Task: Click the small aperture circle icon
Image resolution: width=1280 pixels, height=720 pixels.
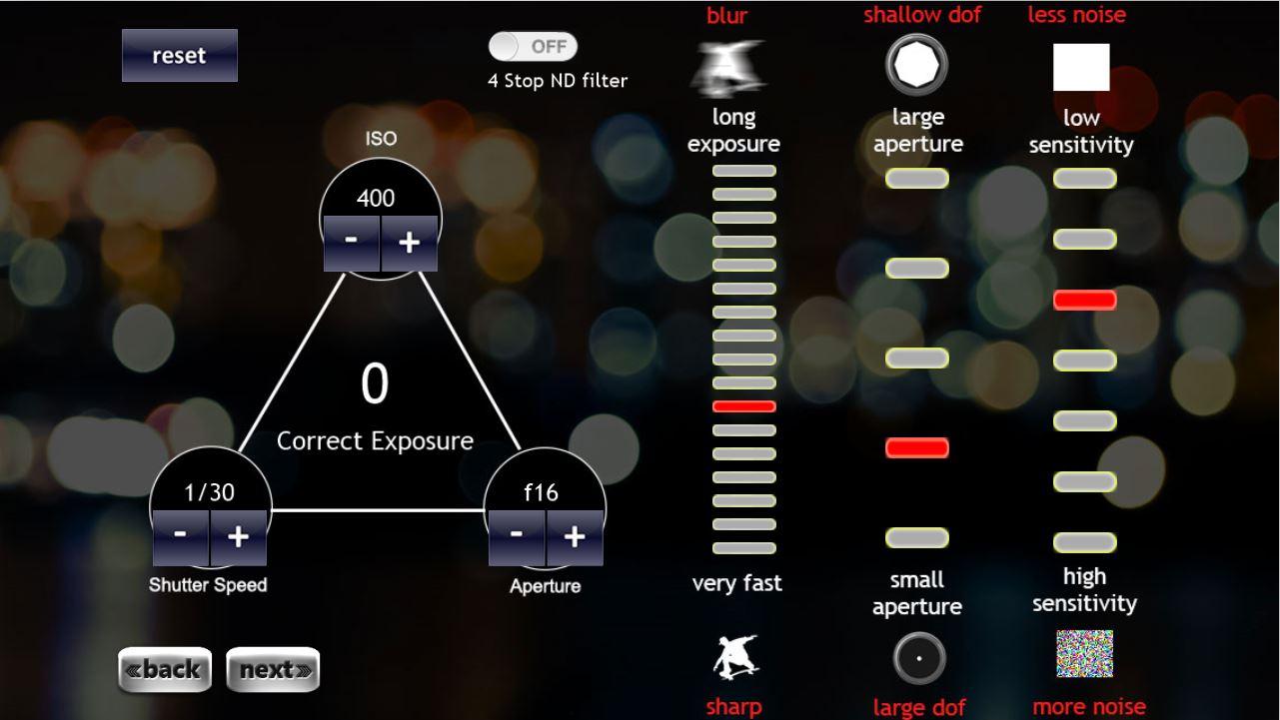Action: tap(918, 658)
